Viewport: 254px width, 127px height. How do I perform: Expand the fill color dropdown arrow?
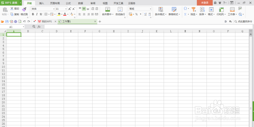click(x=62, y=14)
